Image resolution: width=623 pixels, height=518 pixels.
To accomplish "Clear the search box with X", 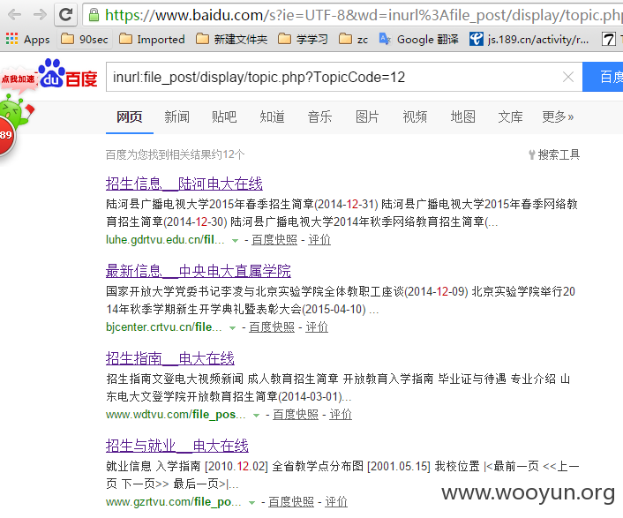I will click(x=568, y=77).
